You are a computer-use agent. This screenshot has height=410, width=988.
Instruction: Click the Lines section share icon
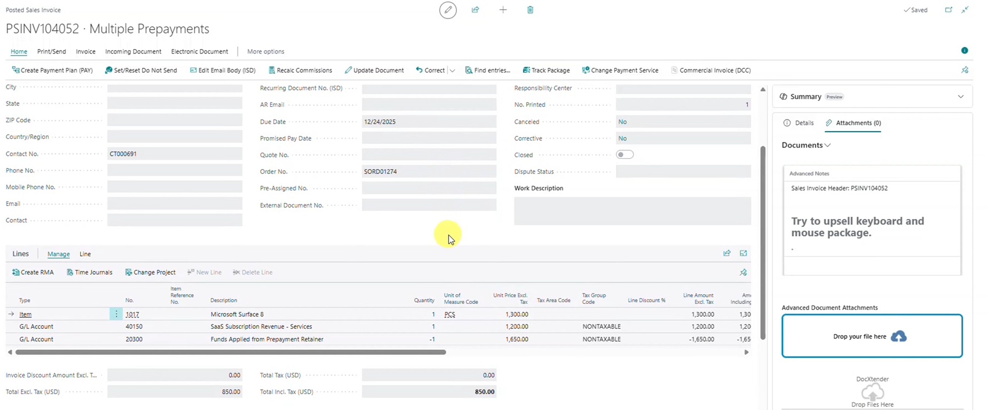[x=727, y=253]
